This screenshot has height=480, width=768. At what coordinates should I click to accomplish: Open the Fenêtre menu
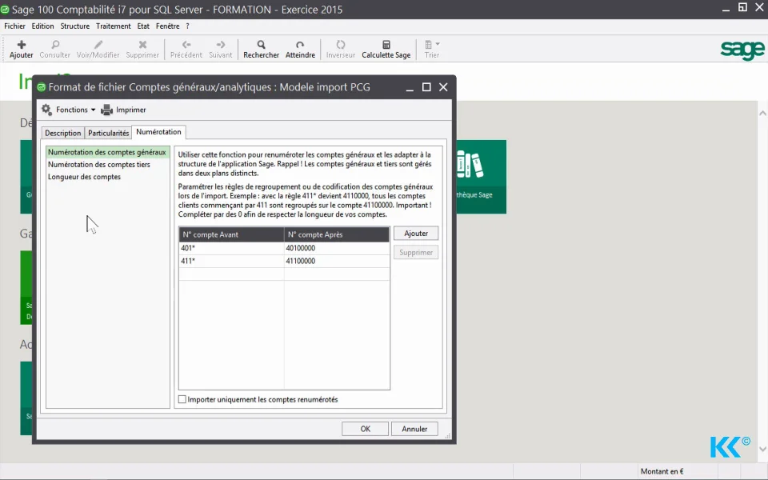pos(167,26)
